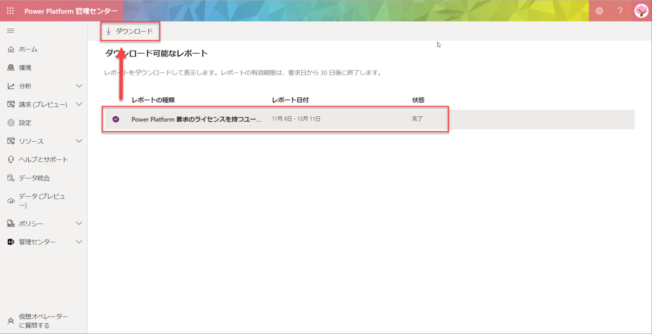Expand the 分析 section chevron

pyautogui.click(x=79, y=86)
